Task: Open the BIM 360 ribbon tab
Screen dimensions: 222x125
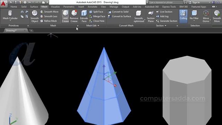Action: click(183, 7)
